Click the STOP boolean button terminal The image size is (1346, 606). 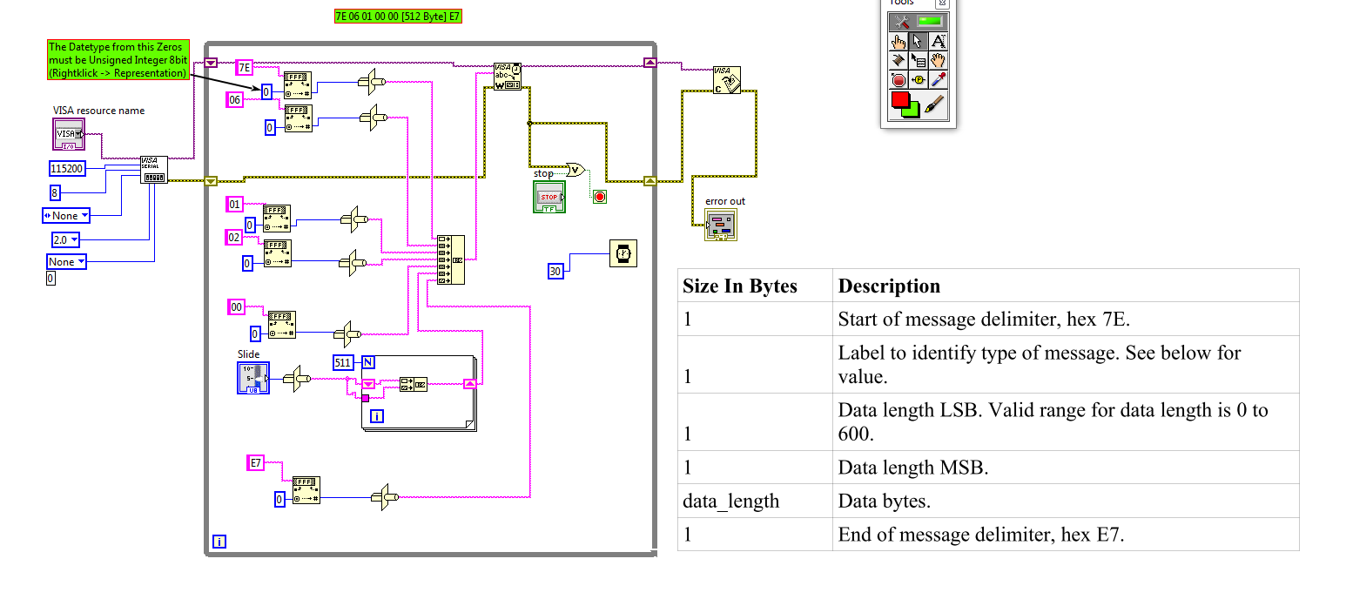pos(549,196)
